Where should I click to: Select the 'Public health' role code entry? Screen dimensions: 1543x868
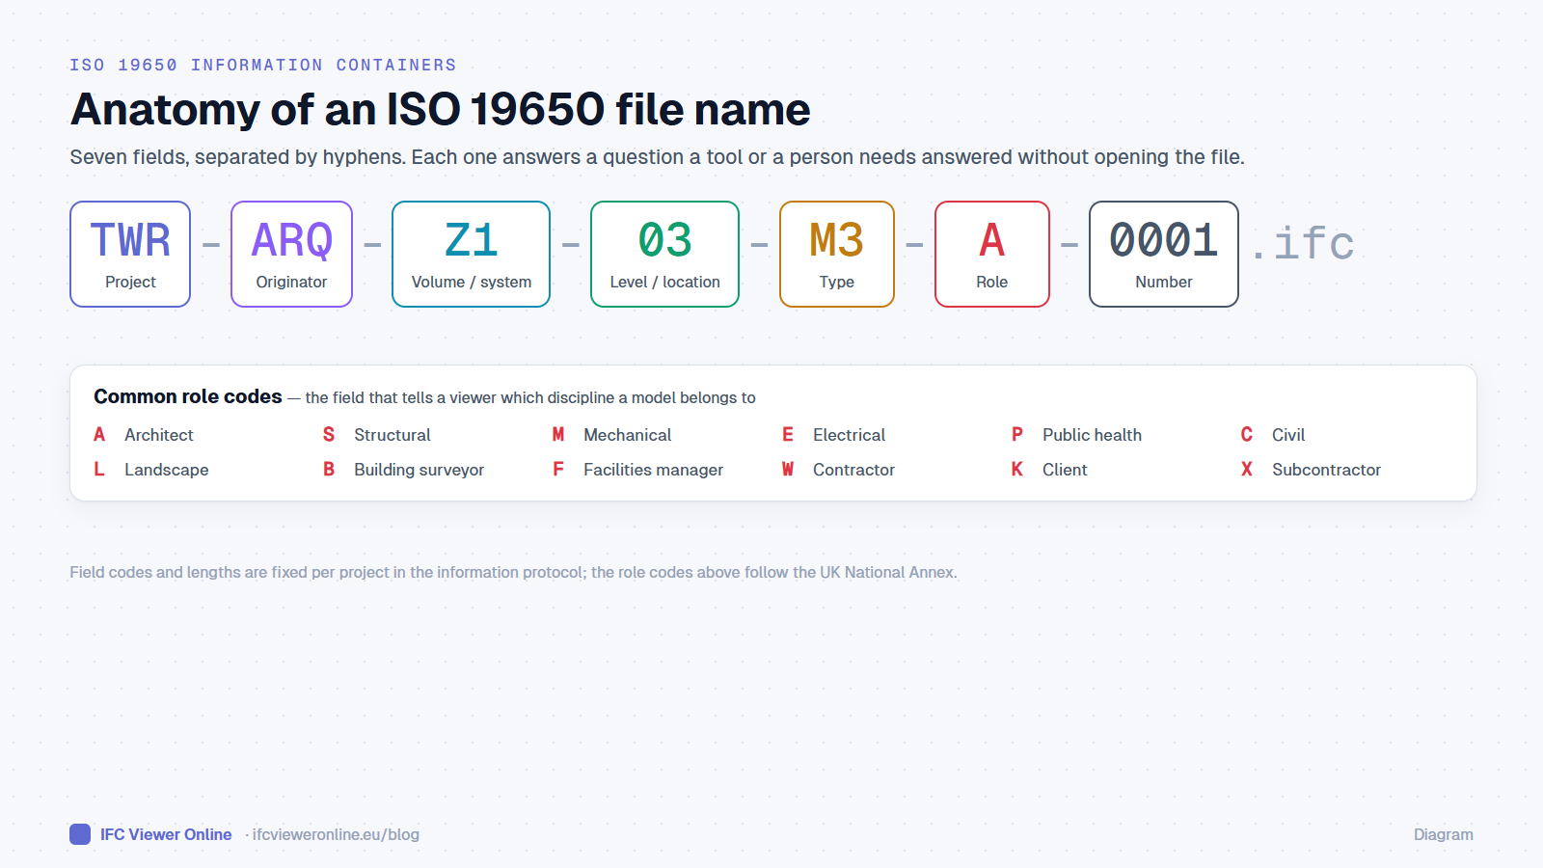[x=1077, y=435]
